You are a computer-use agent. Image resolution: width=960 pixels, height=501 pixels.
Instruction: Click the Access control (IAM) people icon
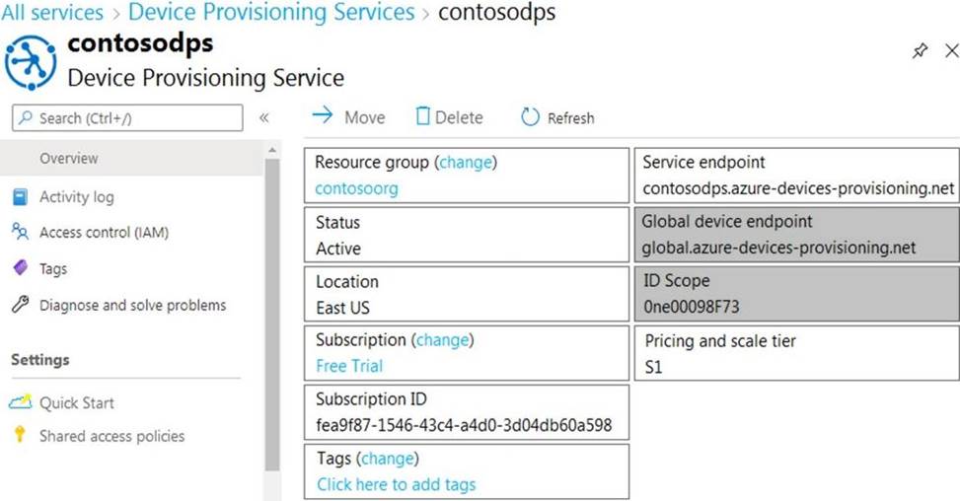click(20, 233)
